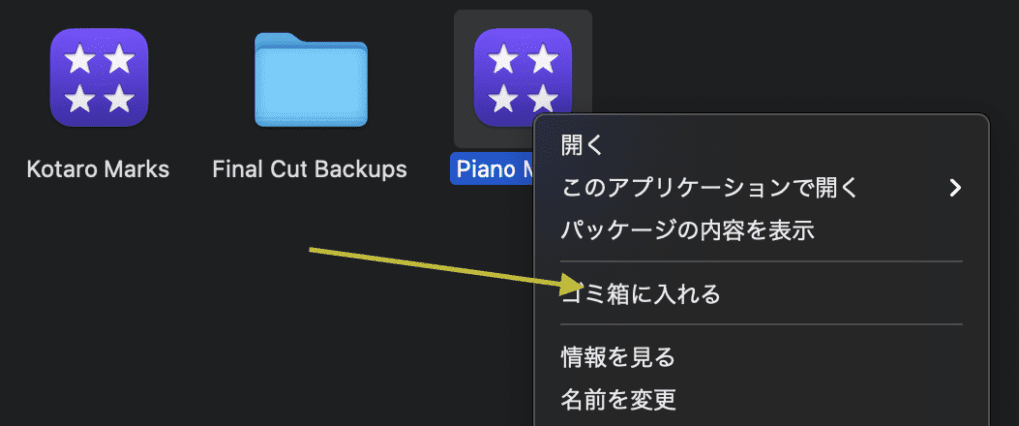Click the folder tab on Final Cut Backups

279,39
